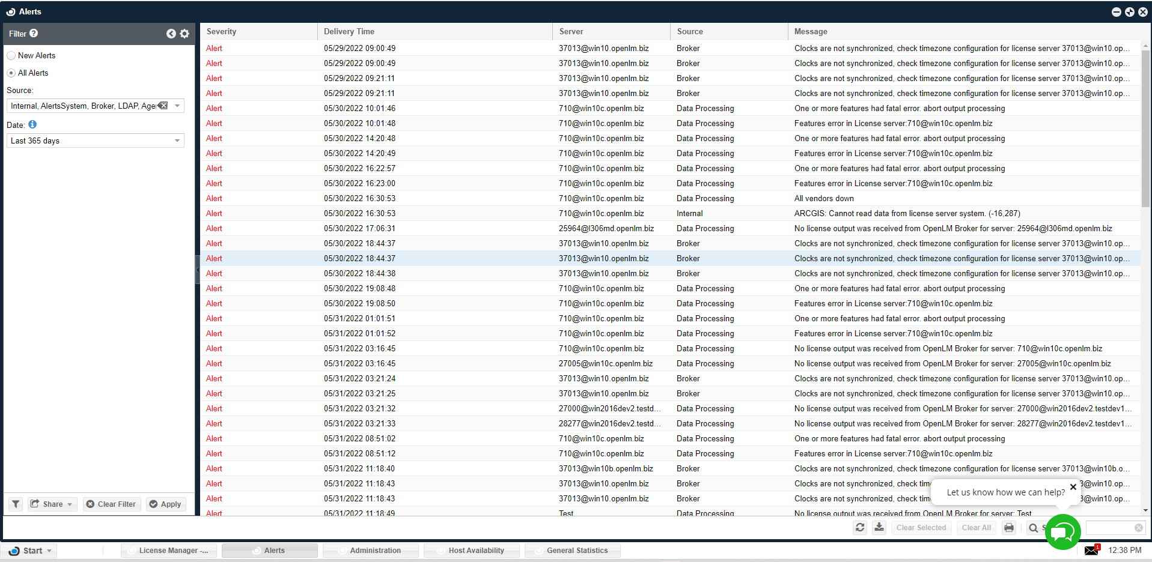1152x562 pixels.
Task: Switch to the Host Availability tab
Action: (x=471, y=551)
